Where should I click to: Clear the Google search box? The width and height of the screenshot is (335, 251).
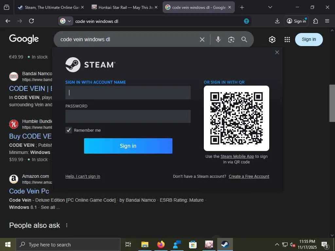click(202, 40)
